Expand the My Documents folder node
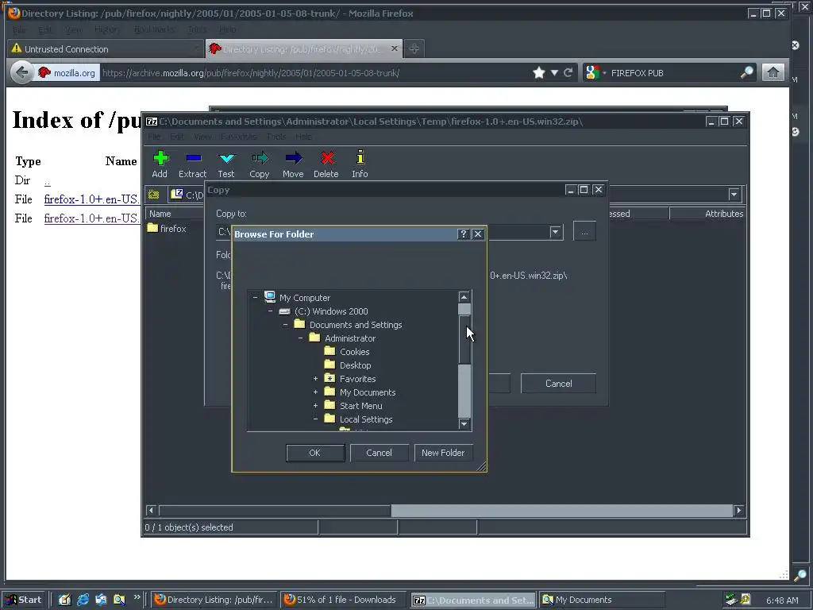Viewport: 813px width, 610px height. (315, 392)
